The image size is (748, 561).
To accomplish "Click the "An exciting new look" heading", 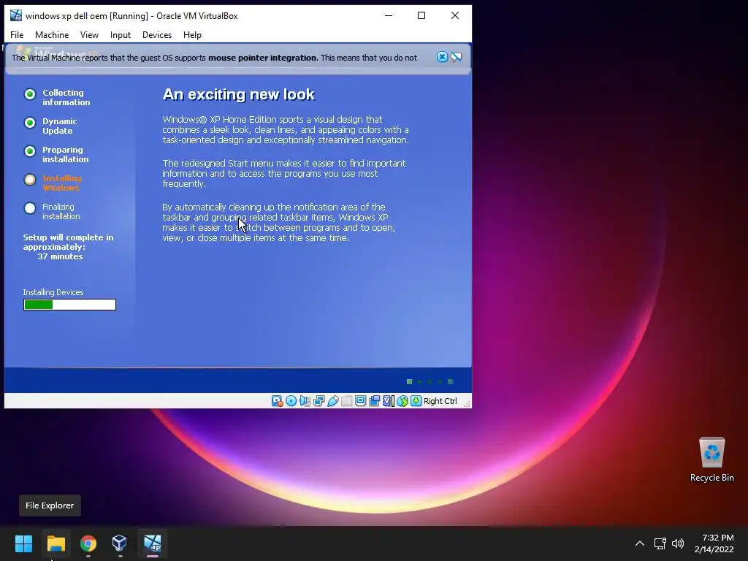I will pyautogui.click(x=239, y=94).
